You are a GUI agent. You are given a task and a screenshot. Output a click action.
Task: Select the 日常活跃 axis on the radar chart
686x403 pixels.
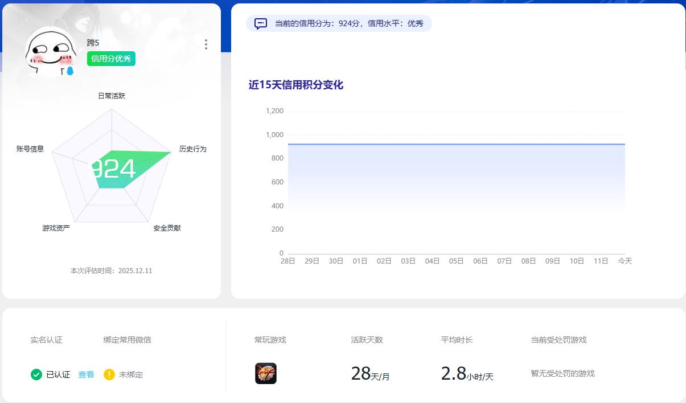(x=110, y=96)
